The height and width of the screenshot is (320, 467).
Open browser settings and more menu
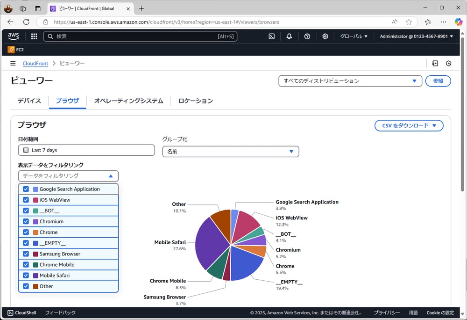pyautogui.click(x=444, y=22)
